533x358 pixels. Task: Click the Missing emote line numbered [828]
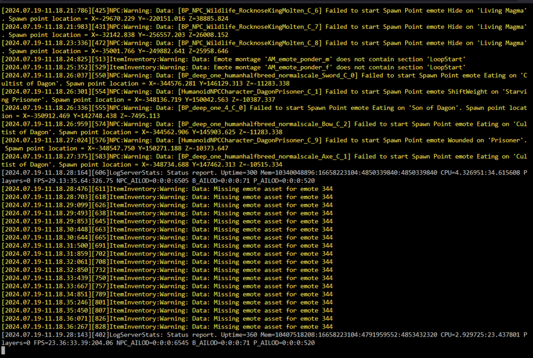[x=167, y=327]
